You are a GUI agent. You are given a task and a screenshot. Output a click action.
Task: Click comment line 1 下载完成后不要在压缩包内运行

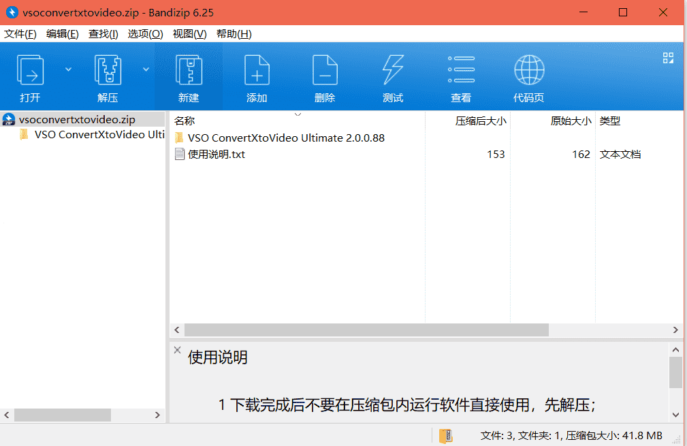(406, 405)
